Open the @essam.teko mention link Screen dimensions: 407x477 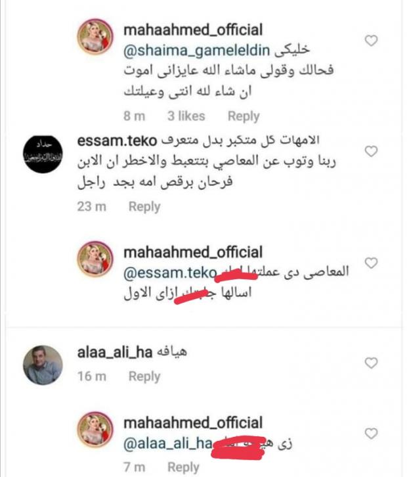click(x=170, y=273)
